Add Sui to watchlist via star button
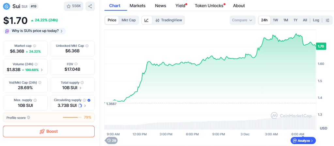The image size is (334, 146). [x=74, y=6]
